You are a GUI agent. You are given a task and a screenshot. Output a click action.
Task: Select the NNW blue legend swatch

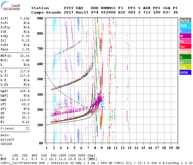(185, 73)
